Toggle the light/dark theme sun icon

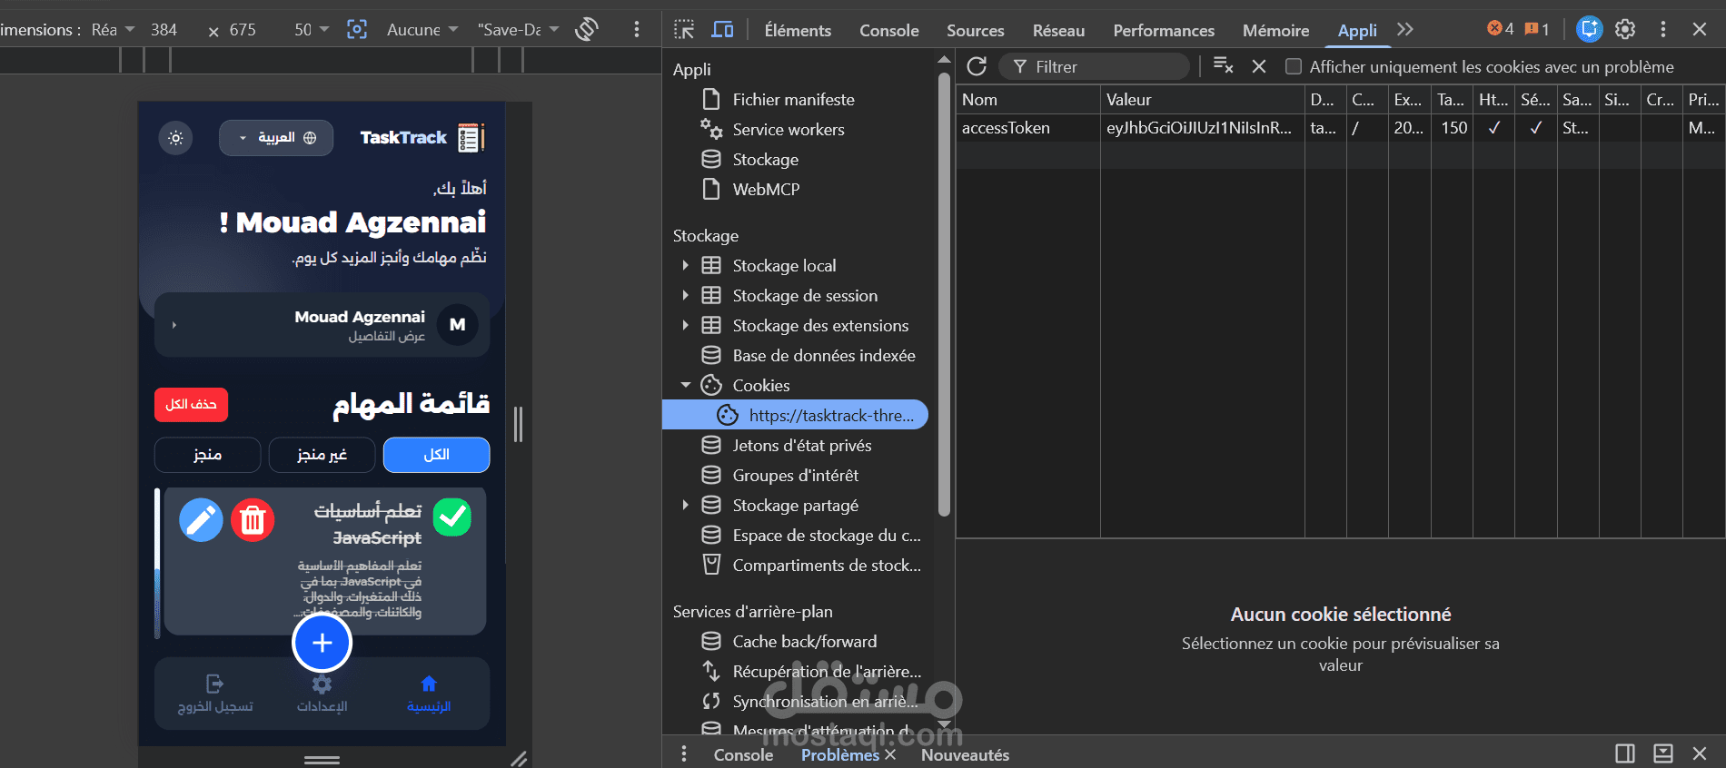pos(175,138)
